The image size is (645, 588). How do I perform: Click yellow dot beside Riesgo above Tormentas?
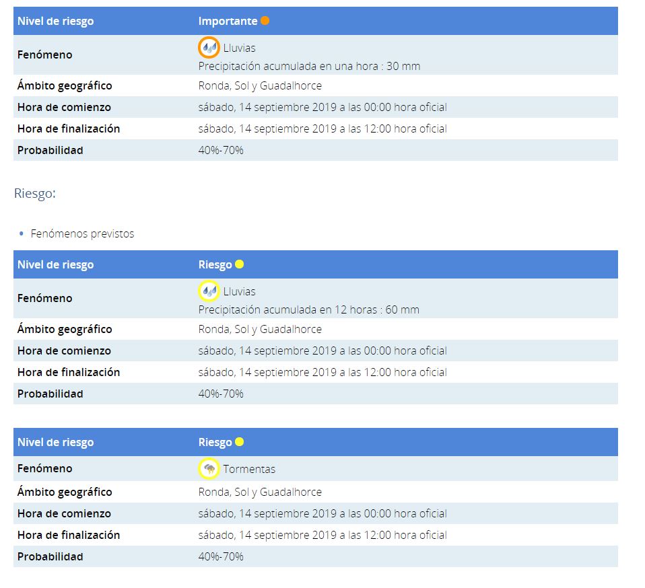(x=240, y=442)
